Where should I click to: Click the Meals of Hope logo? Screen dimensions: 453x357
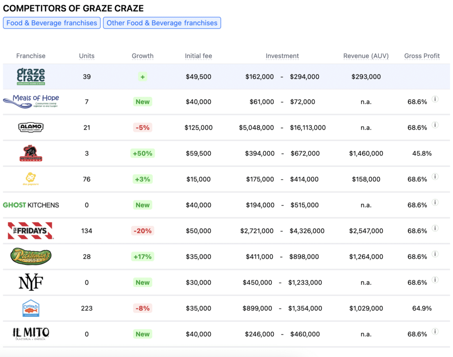31,101
